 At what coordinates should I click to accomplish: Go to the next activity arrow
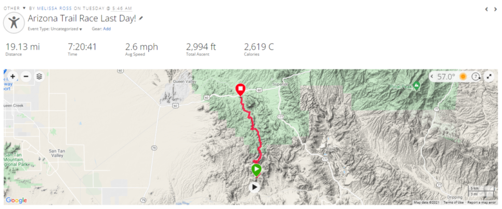(x=496, y=9)
